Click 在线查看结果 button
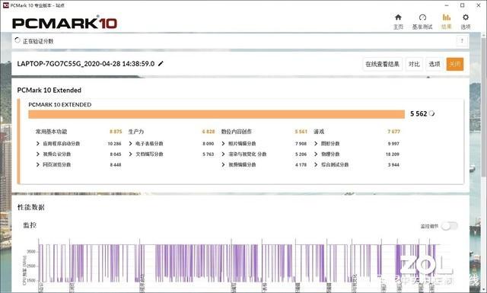 [382, 64]
